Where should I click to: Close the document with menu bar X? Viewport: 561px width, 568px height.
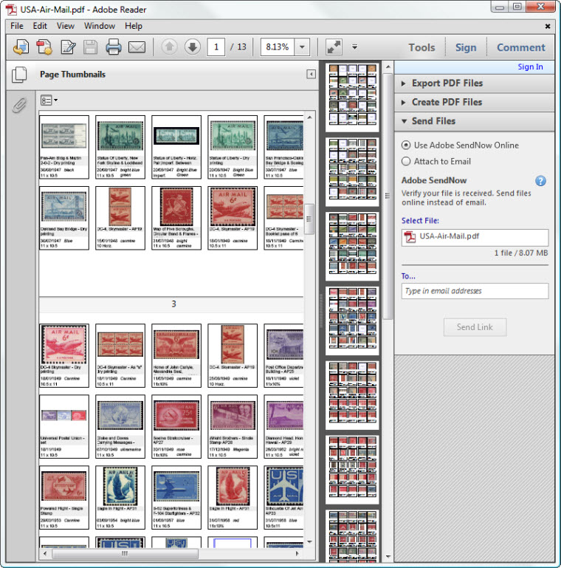pos(548,26)
